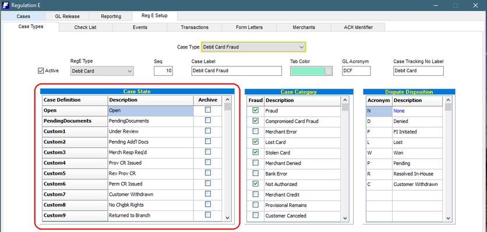Viewport: 487px width, 232px height.
Task: Click the Regulation E app icon in title bar
Action: (5, 5)
